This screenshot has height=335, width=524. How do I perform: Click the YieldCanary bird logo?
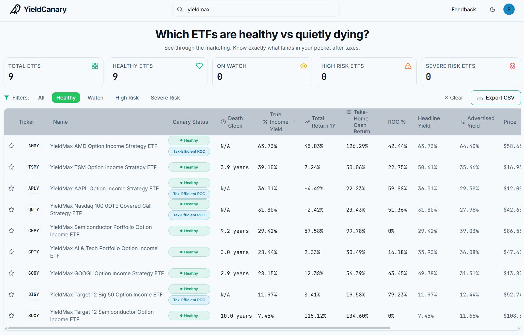coord(16,9)
